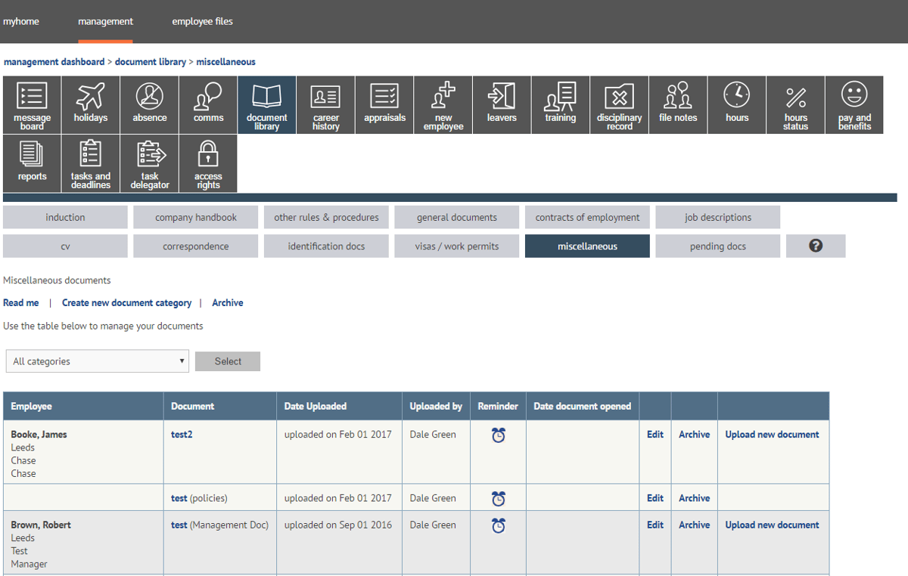Open the new employee icon

pos(443,105)
